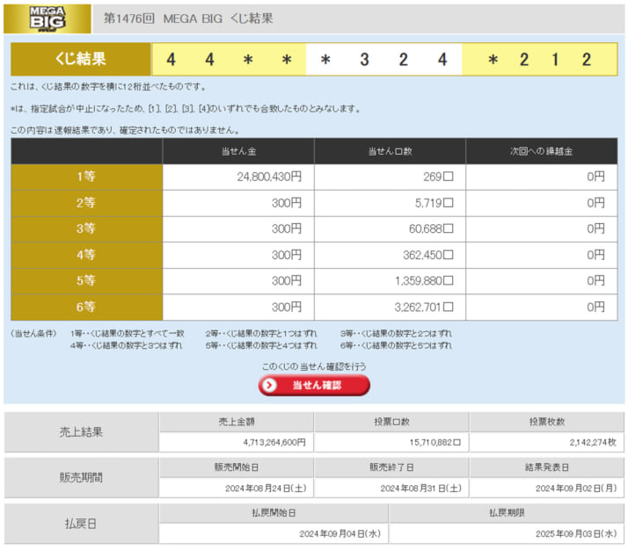Click the 販売開始日 header
628x550 pixels.
coord(237,467)
